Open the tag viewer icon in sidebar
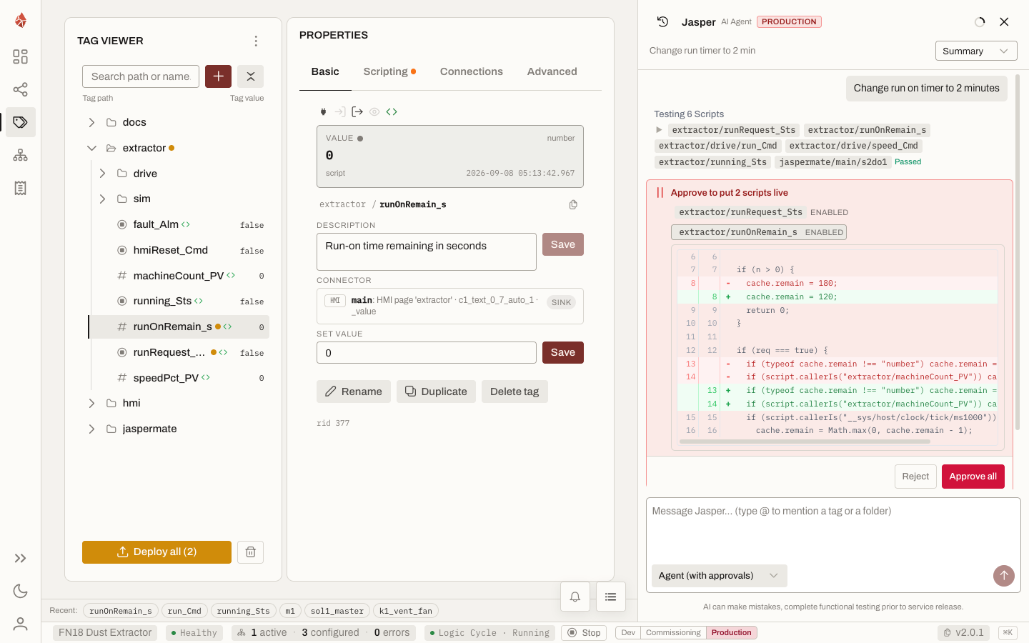 [21, 122]
